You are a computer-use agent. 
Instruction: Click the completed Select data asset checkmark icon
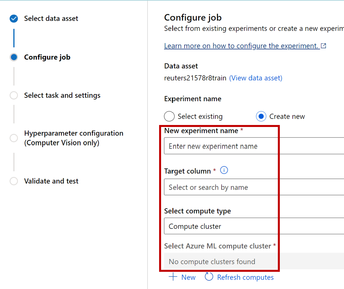(14, 19)
